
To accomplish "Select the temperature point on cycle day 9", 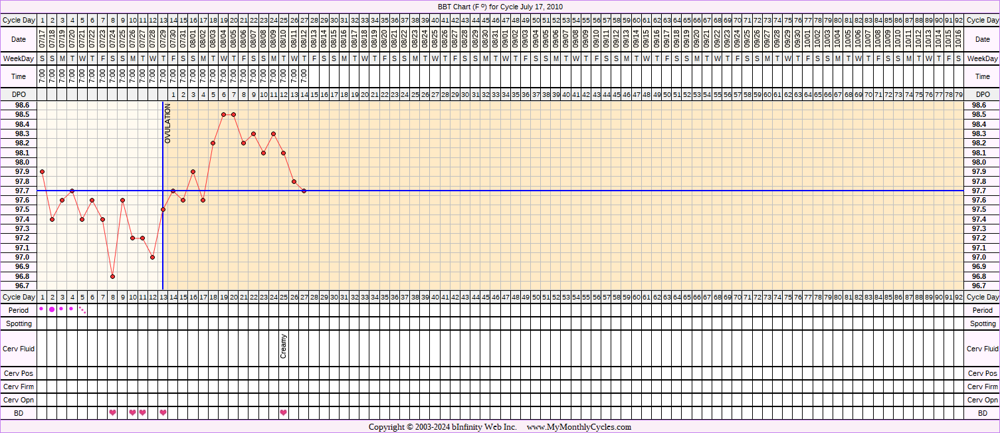I will pyautogui.click(x=123, y=200).
